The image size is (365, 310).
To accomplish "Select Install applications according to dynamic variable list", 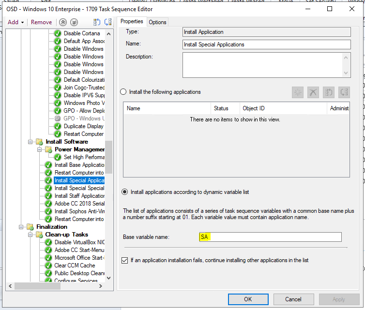I will [125, 192].
